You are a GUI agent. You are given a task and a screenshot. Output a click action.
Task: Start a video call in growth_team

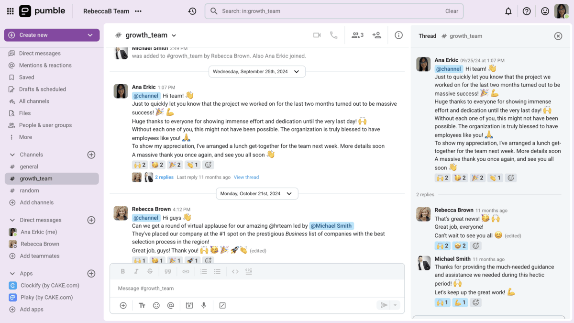point(317,34)
